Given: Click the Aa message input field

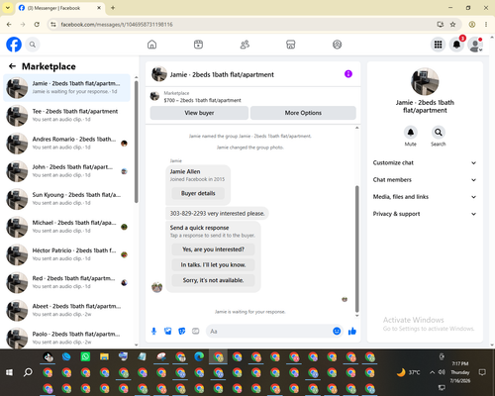Looking at the screenshot, I should point(269,331).
